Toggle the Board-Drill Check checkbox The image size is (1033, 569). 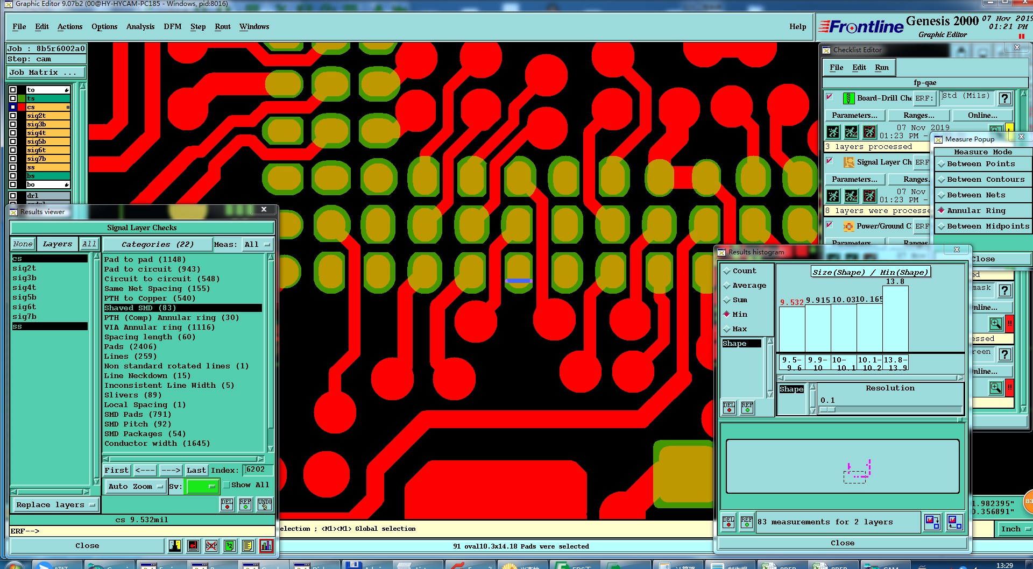(830, 97)
